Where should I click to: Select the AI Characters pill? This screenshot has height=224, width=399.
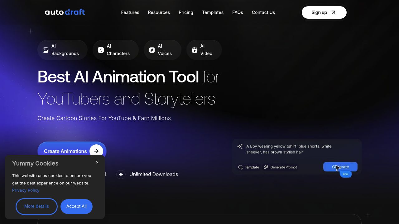coord(116,50)
